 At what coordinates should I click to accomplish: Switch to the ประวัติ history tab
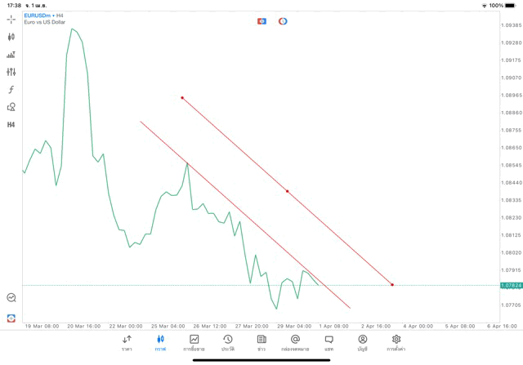click(227, 342)
